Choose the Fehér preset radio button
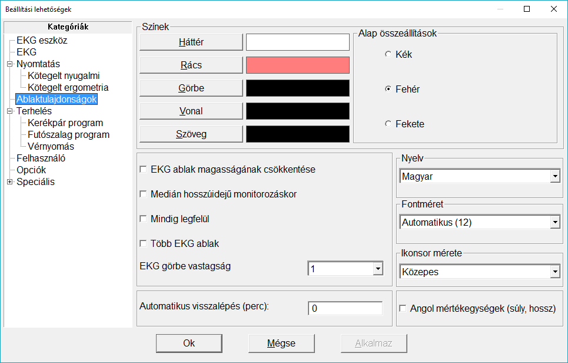Screen dimensions: 568x363 click(x=388, y=89)
